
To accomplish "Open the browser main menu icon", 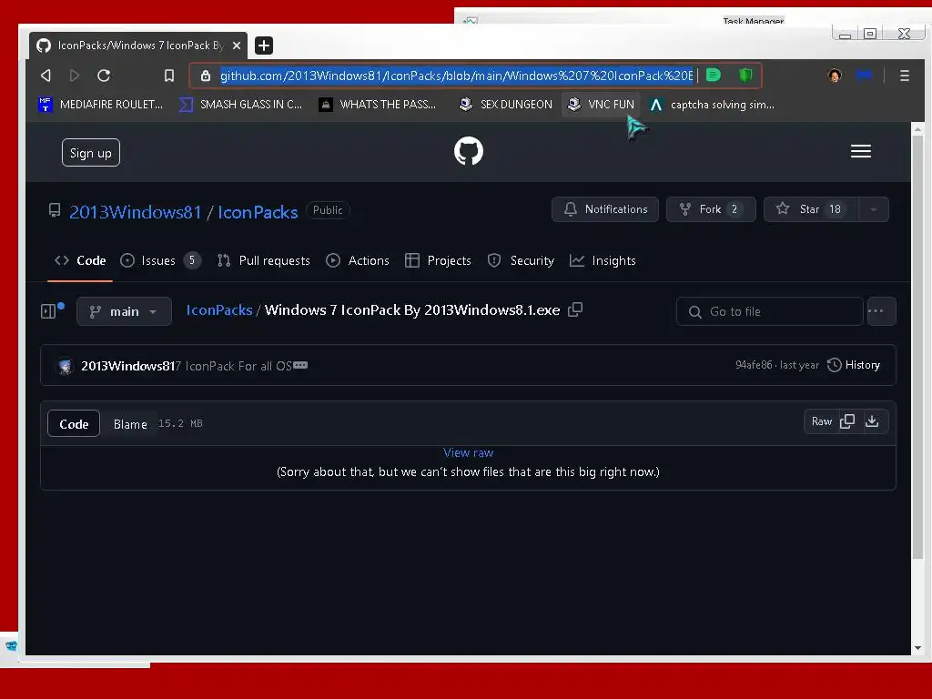I will pyautogui.click(x=904, y=76).
